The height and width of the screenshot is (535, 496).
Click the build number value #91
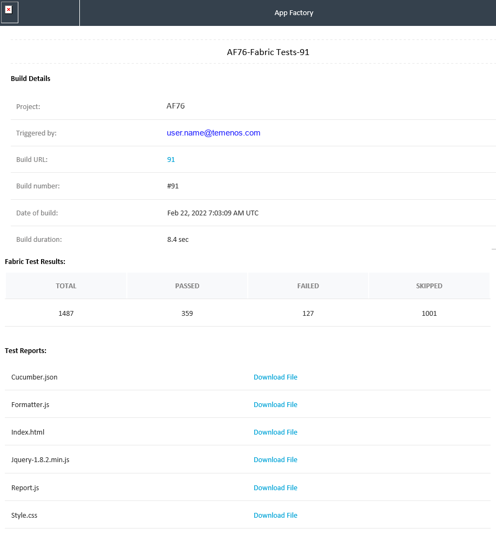tap(173, 186)
